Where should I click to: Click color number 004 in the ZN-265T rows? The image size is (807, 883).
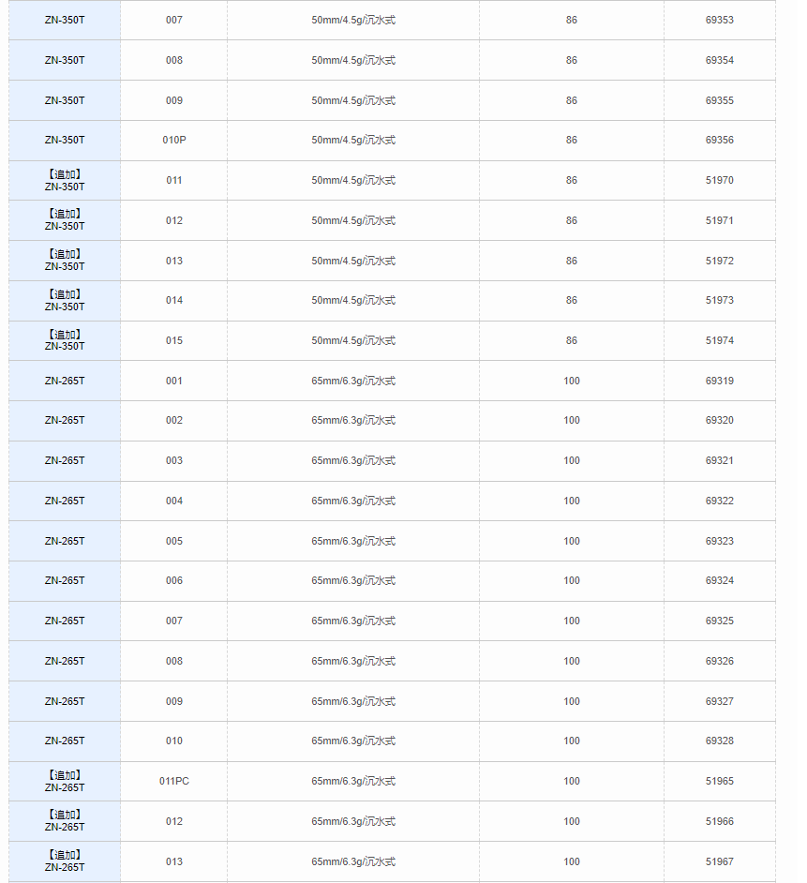pos(174,501)
